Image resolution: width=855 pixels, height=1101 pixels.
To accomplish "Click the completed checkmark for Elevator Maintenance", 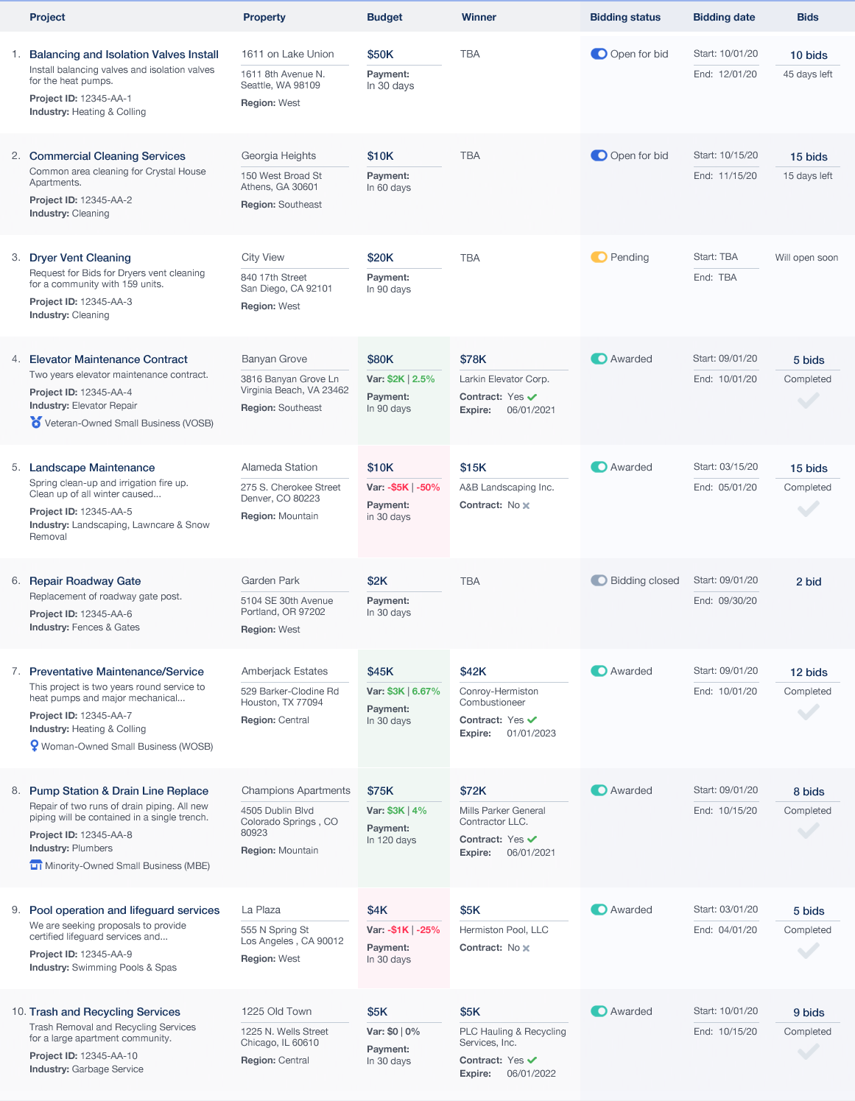I will point(808,401).
